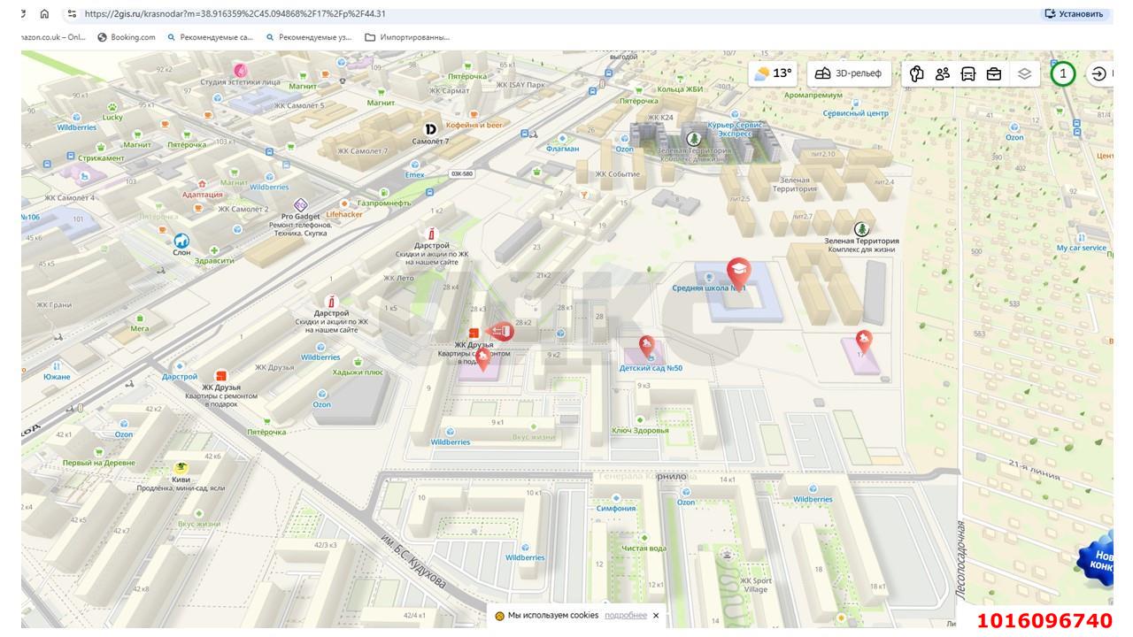Open the Booking.com bookmark

[127, 37]
